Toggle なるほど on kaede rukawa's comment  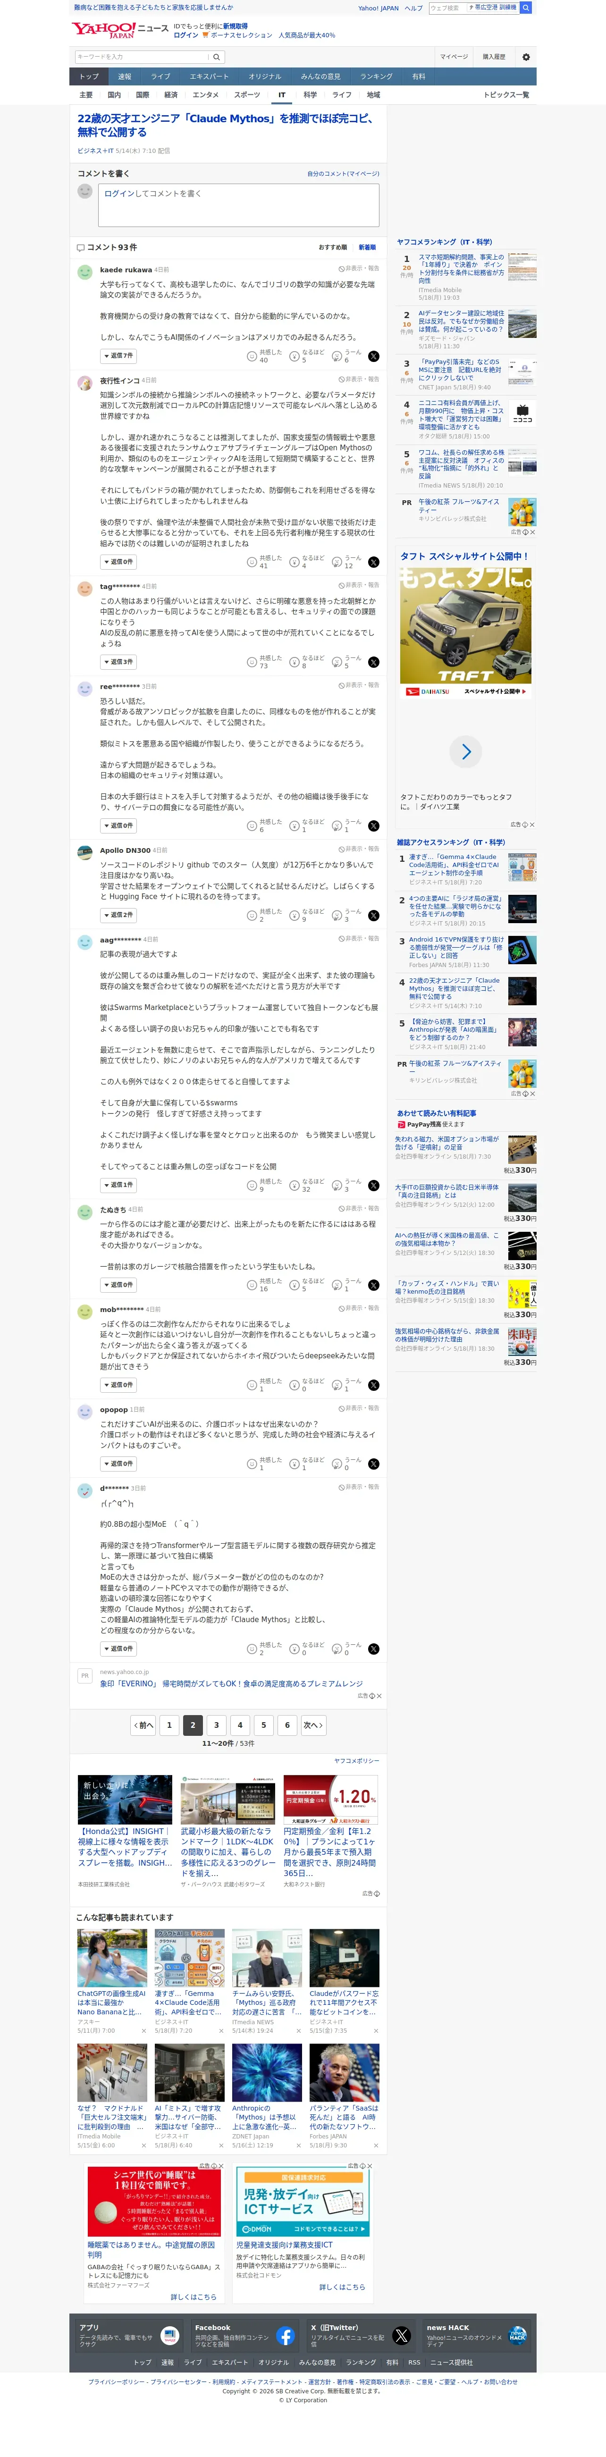(x=307, y=357)
